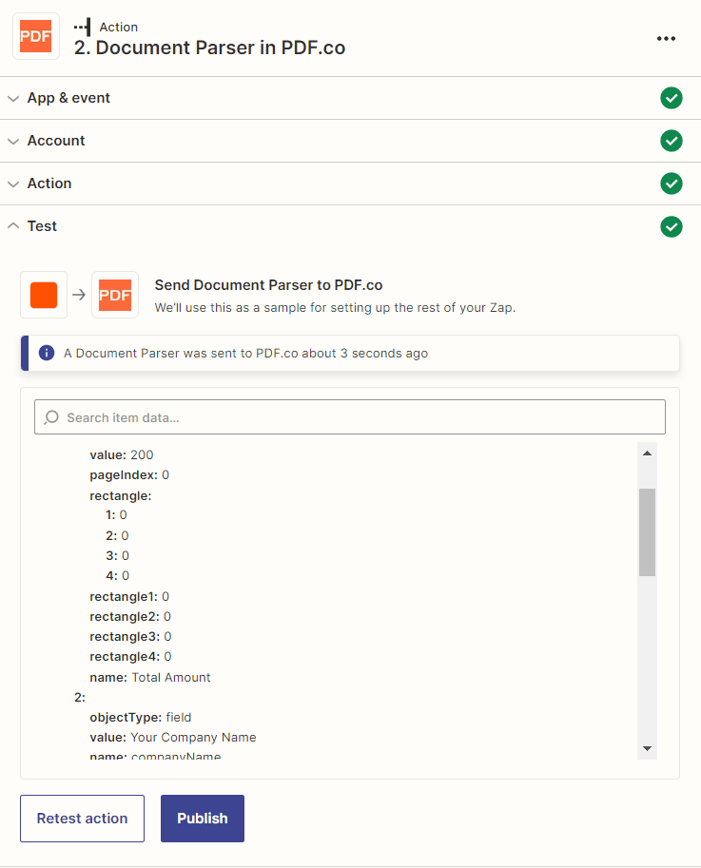Collapse the Test section

coord(42,226)
